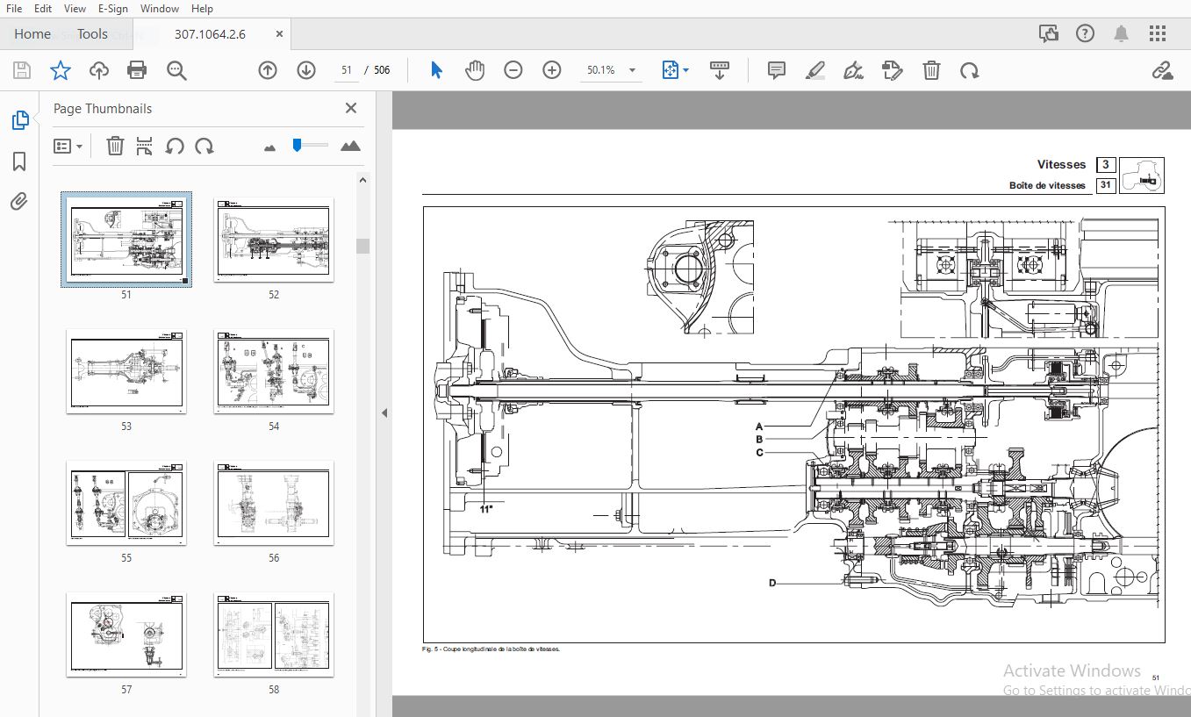Select the page 57 thumbnail
The width and height of the screenshot is (1191, 717).
pos(126,635)
